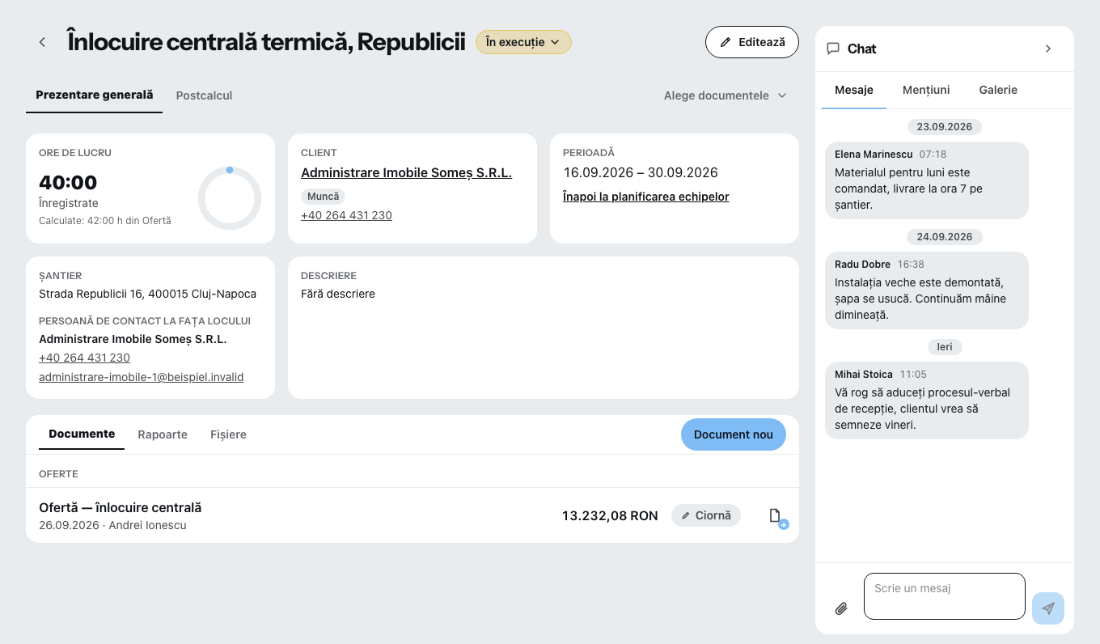Open the Rapoarte tab
Viewport: 1100px width, 644px height.
point(163,434)
